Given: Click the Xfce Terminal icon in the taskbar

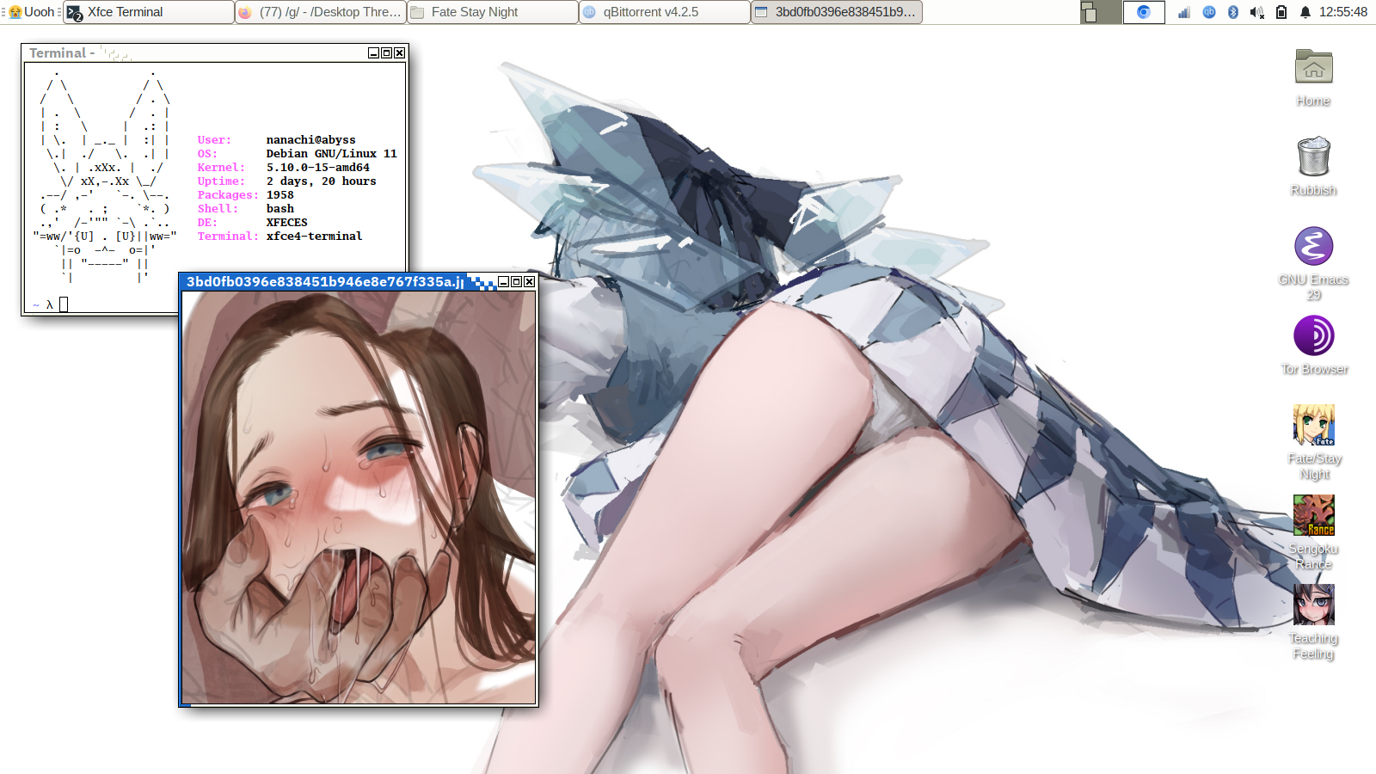Looking at the screenshot, I should point(75,13).
